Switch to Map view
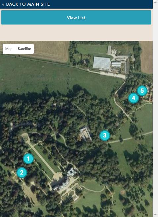The height and width of the screenshot is (217, 158). click(x=9, y=49)
